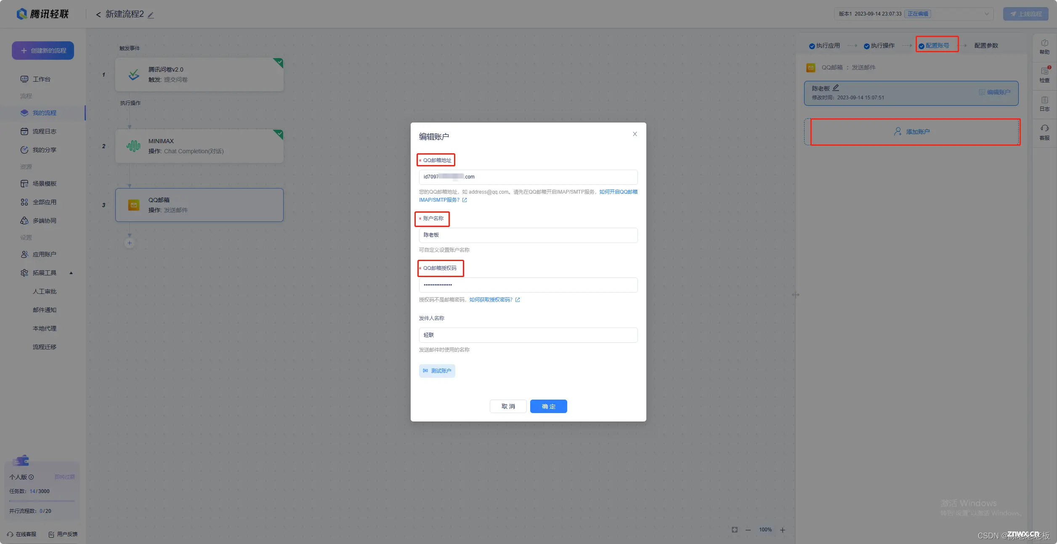
Task: Open 如何获取授权密码 link
Action: [494, 300]
